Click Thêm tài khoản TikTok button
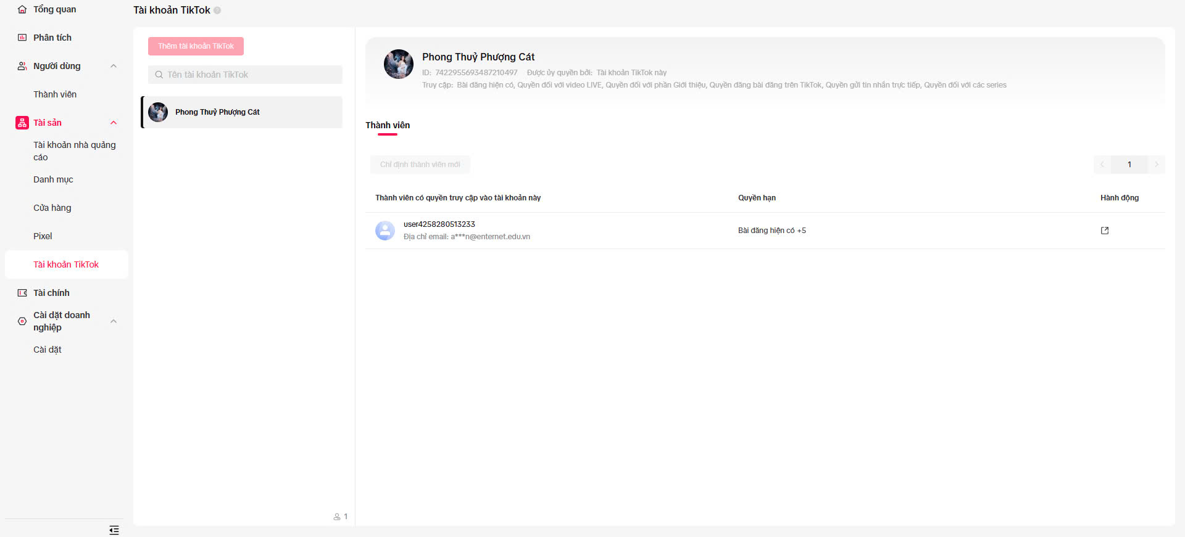This screenshot has height=537, width=1185. 196,46
